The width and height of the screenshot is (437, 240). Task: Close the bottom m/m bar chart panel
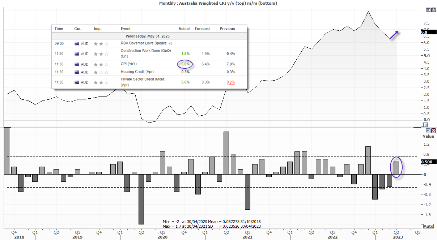[x=433, y=130]
